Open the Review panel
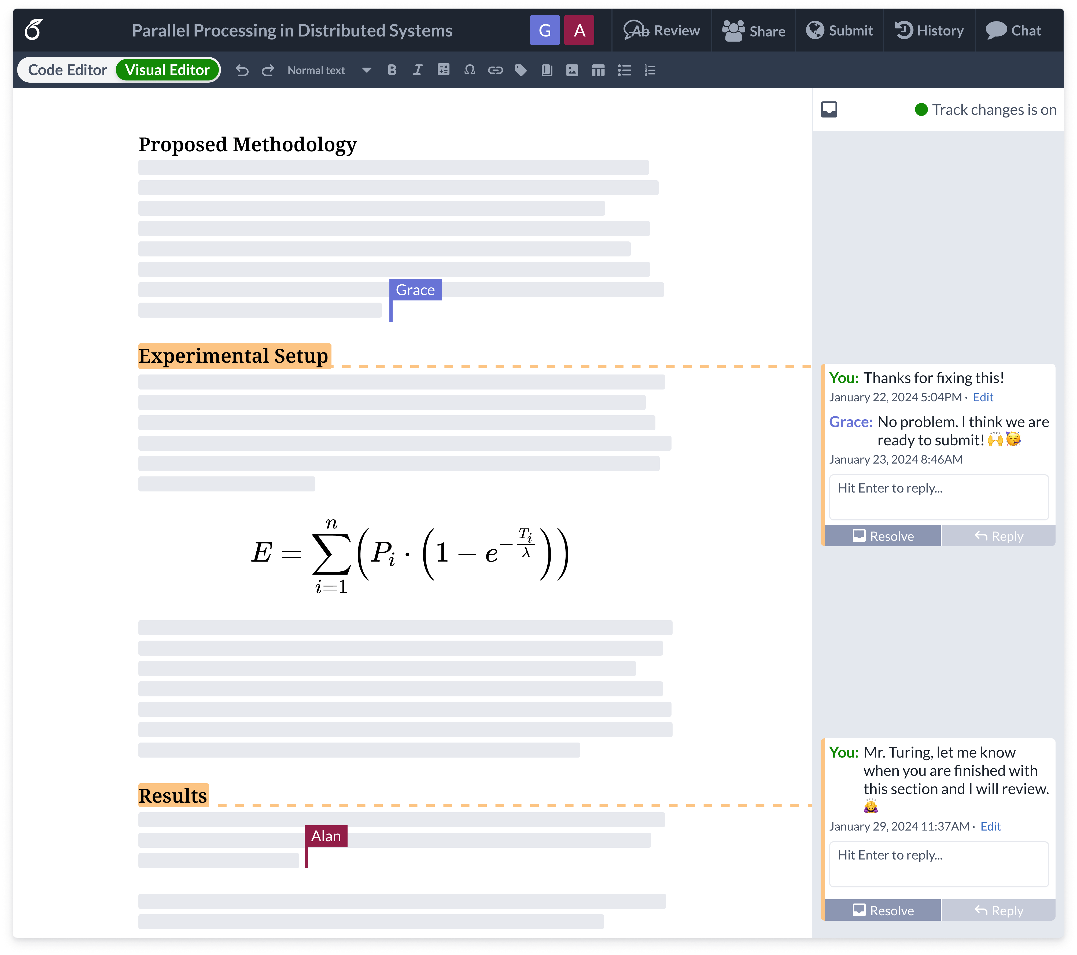The image size is (1077, 955). 661,30
